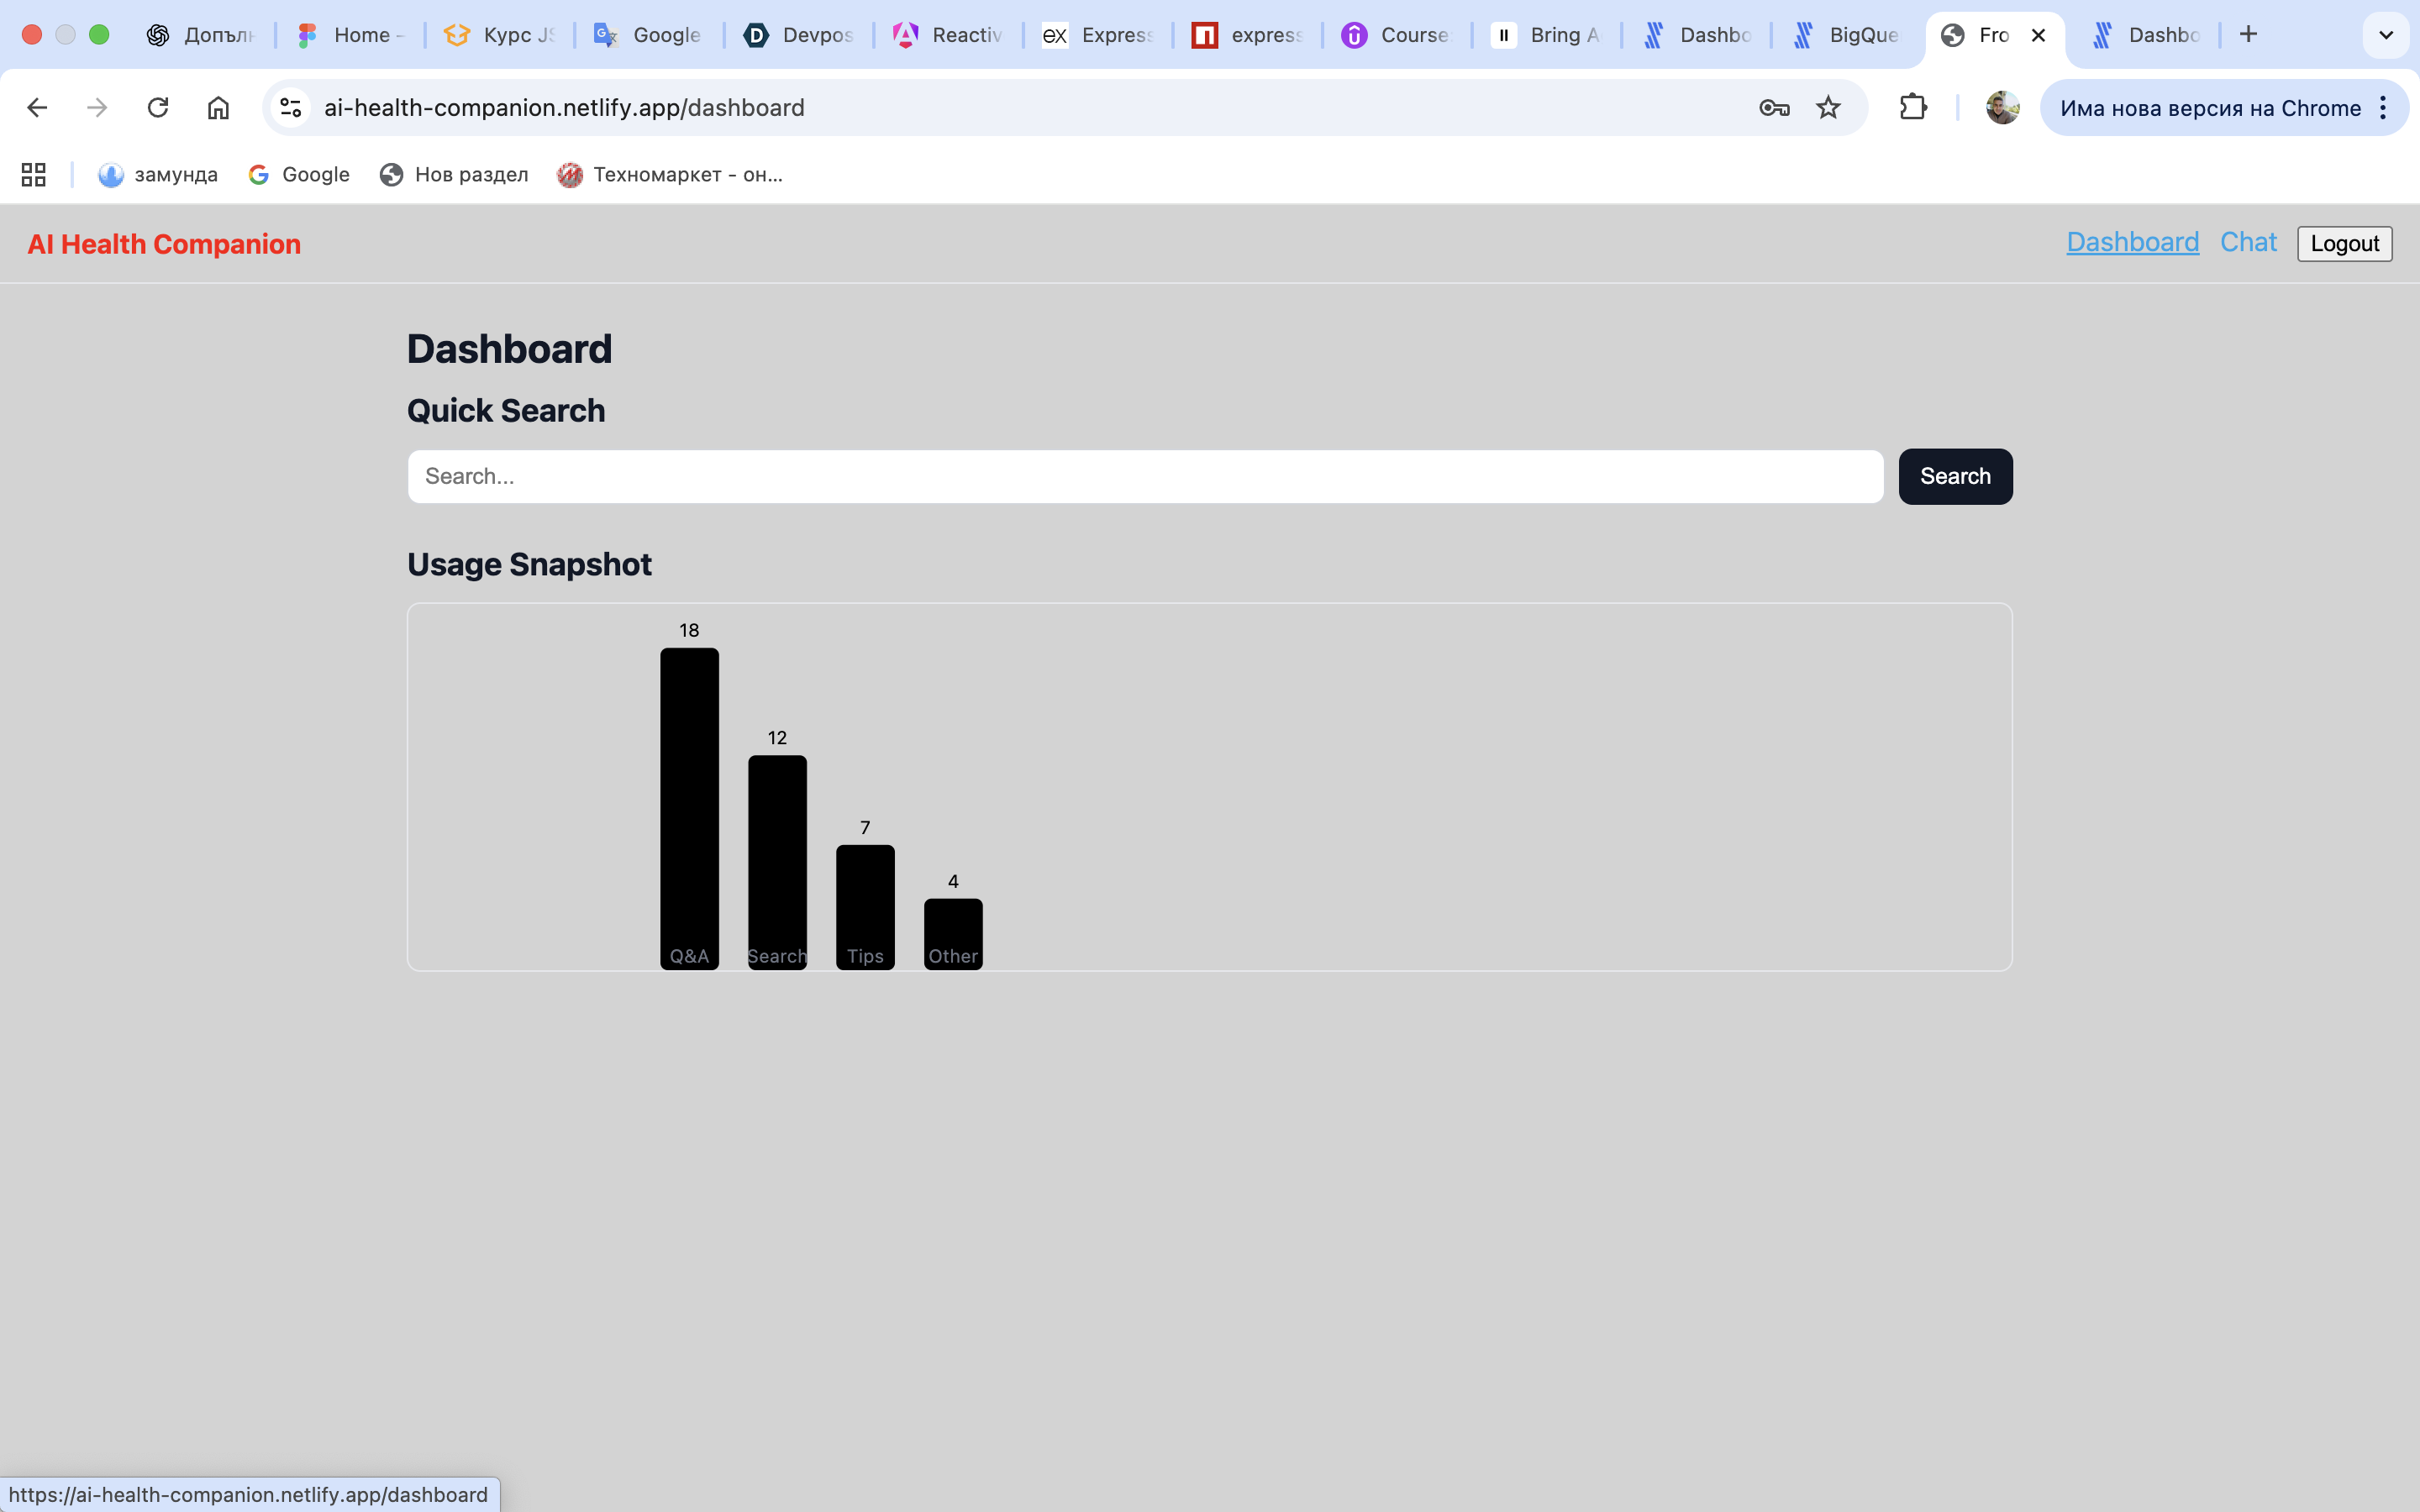Click the Chrome home icon
Image resolution: width=2420 pixels, height=1512 pixels.
(218, 107)
